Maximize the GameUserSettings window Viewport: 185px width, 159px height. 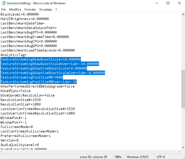pyautogui.click(x=168, y=3)
